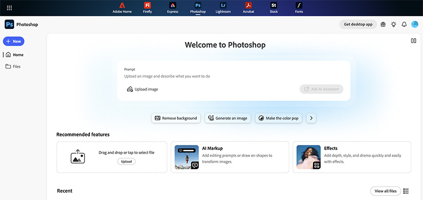
Task: Switch to Lightroom in top bar
Action: coord(223,8)
